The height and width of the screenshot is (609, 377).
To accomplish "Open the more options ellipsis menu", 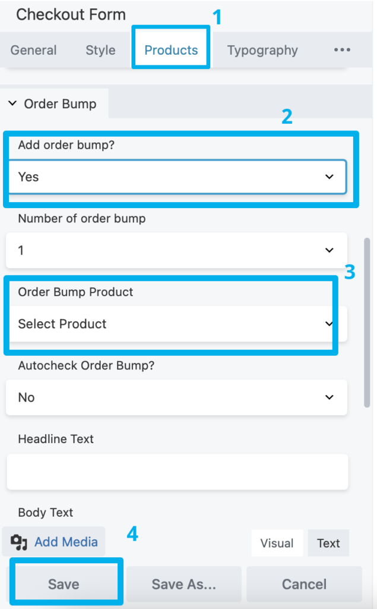I will [343, 50].
